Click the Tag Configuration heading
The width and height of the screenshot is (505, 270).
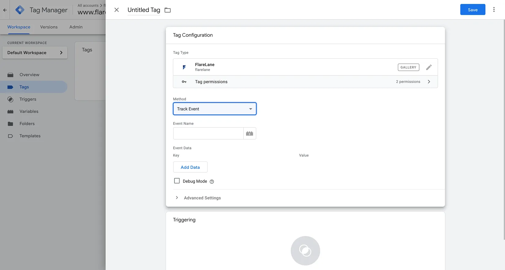(x=193, y=35)
